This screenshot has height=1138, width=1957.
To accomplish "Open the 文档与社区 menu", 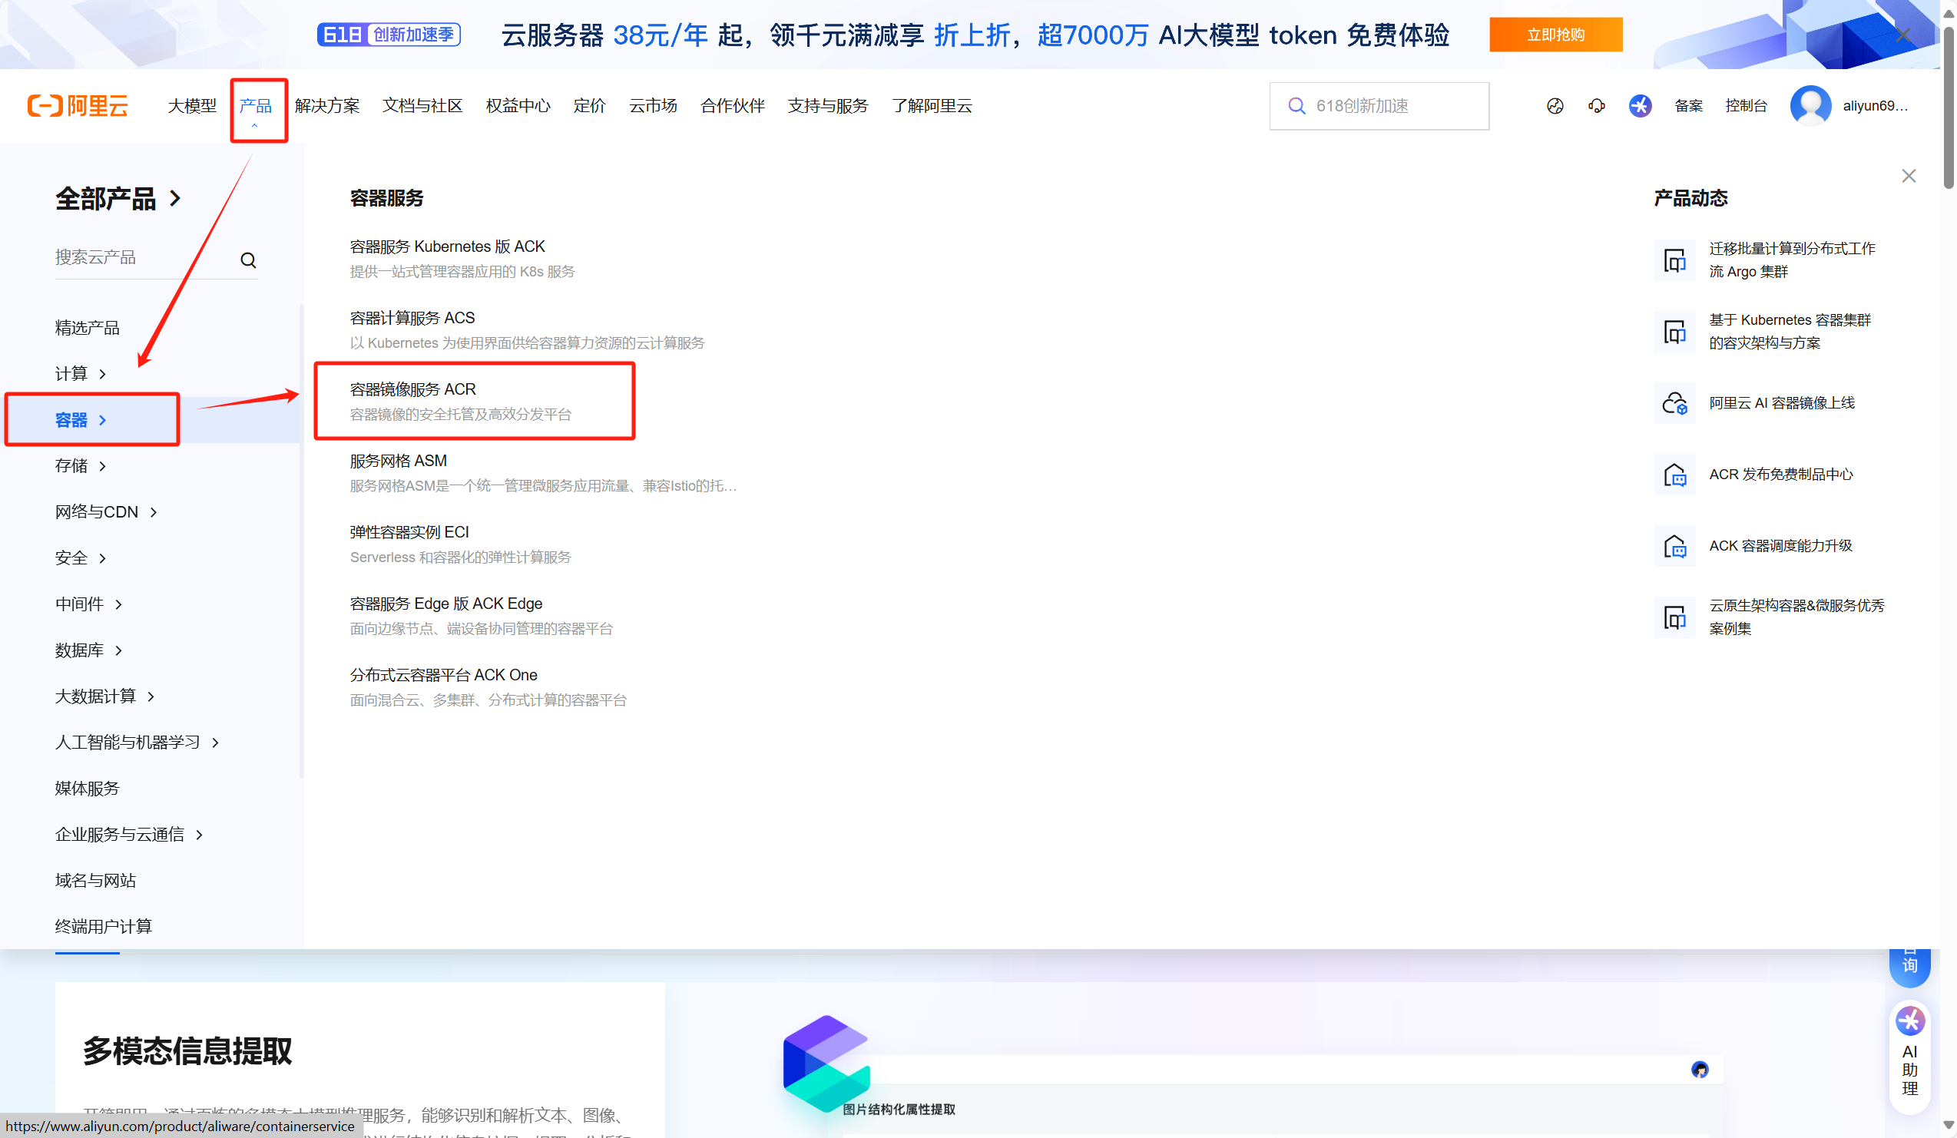I will click(422, 105).
